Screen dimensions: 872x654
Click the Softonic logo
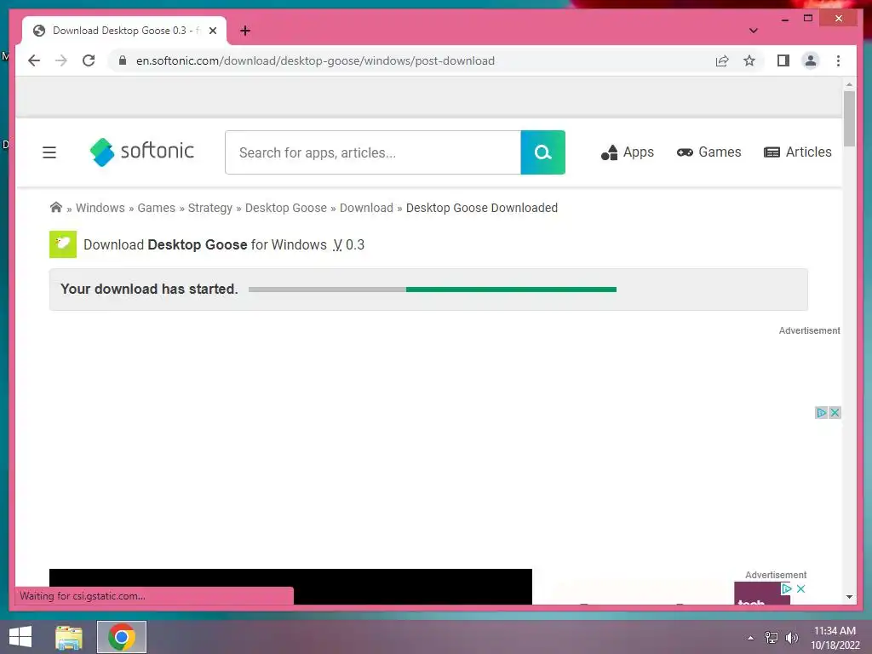click(x=142, y=152)
